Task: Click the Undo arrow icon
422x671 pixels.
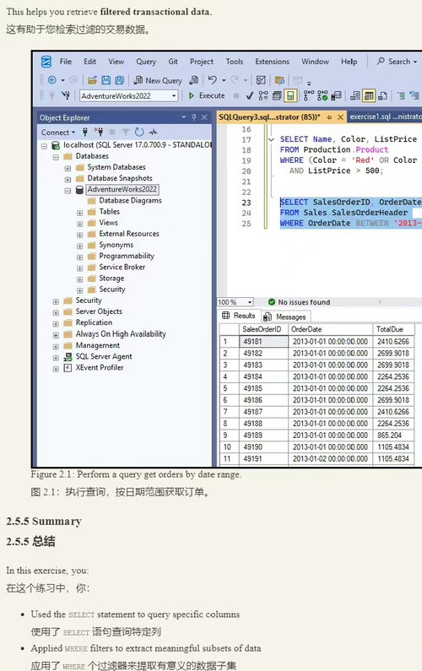Action: pyautogui.click(x=213, y=79)
